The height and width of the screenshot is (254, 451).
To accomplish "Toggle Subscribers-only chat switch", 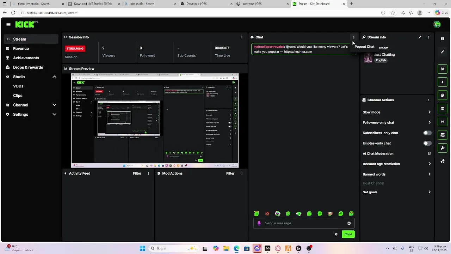I will tap(427, 133).
